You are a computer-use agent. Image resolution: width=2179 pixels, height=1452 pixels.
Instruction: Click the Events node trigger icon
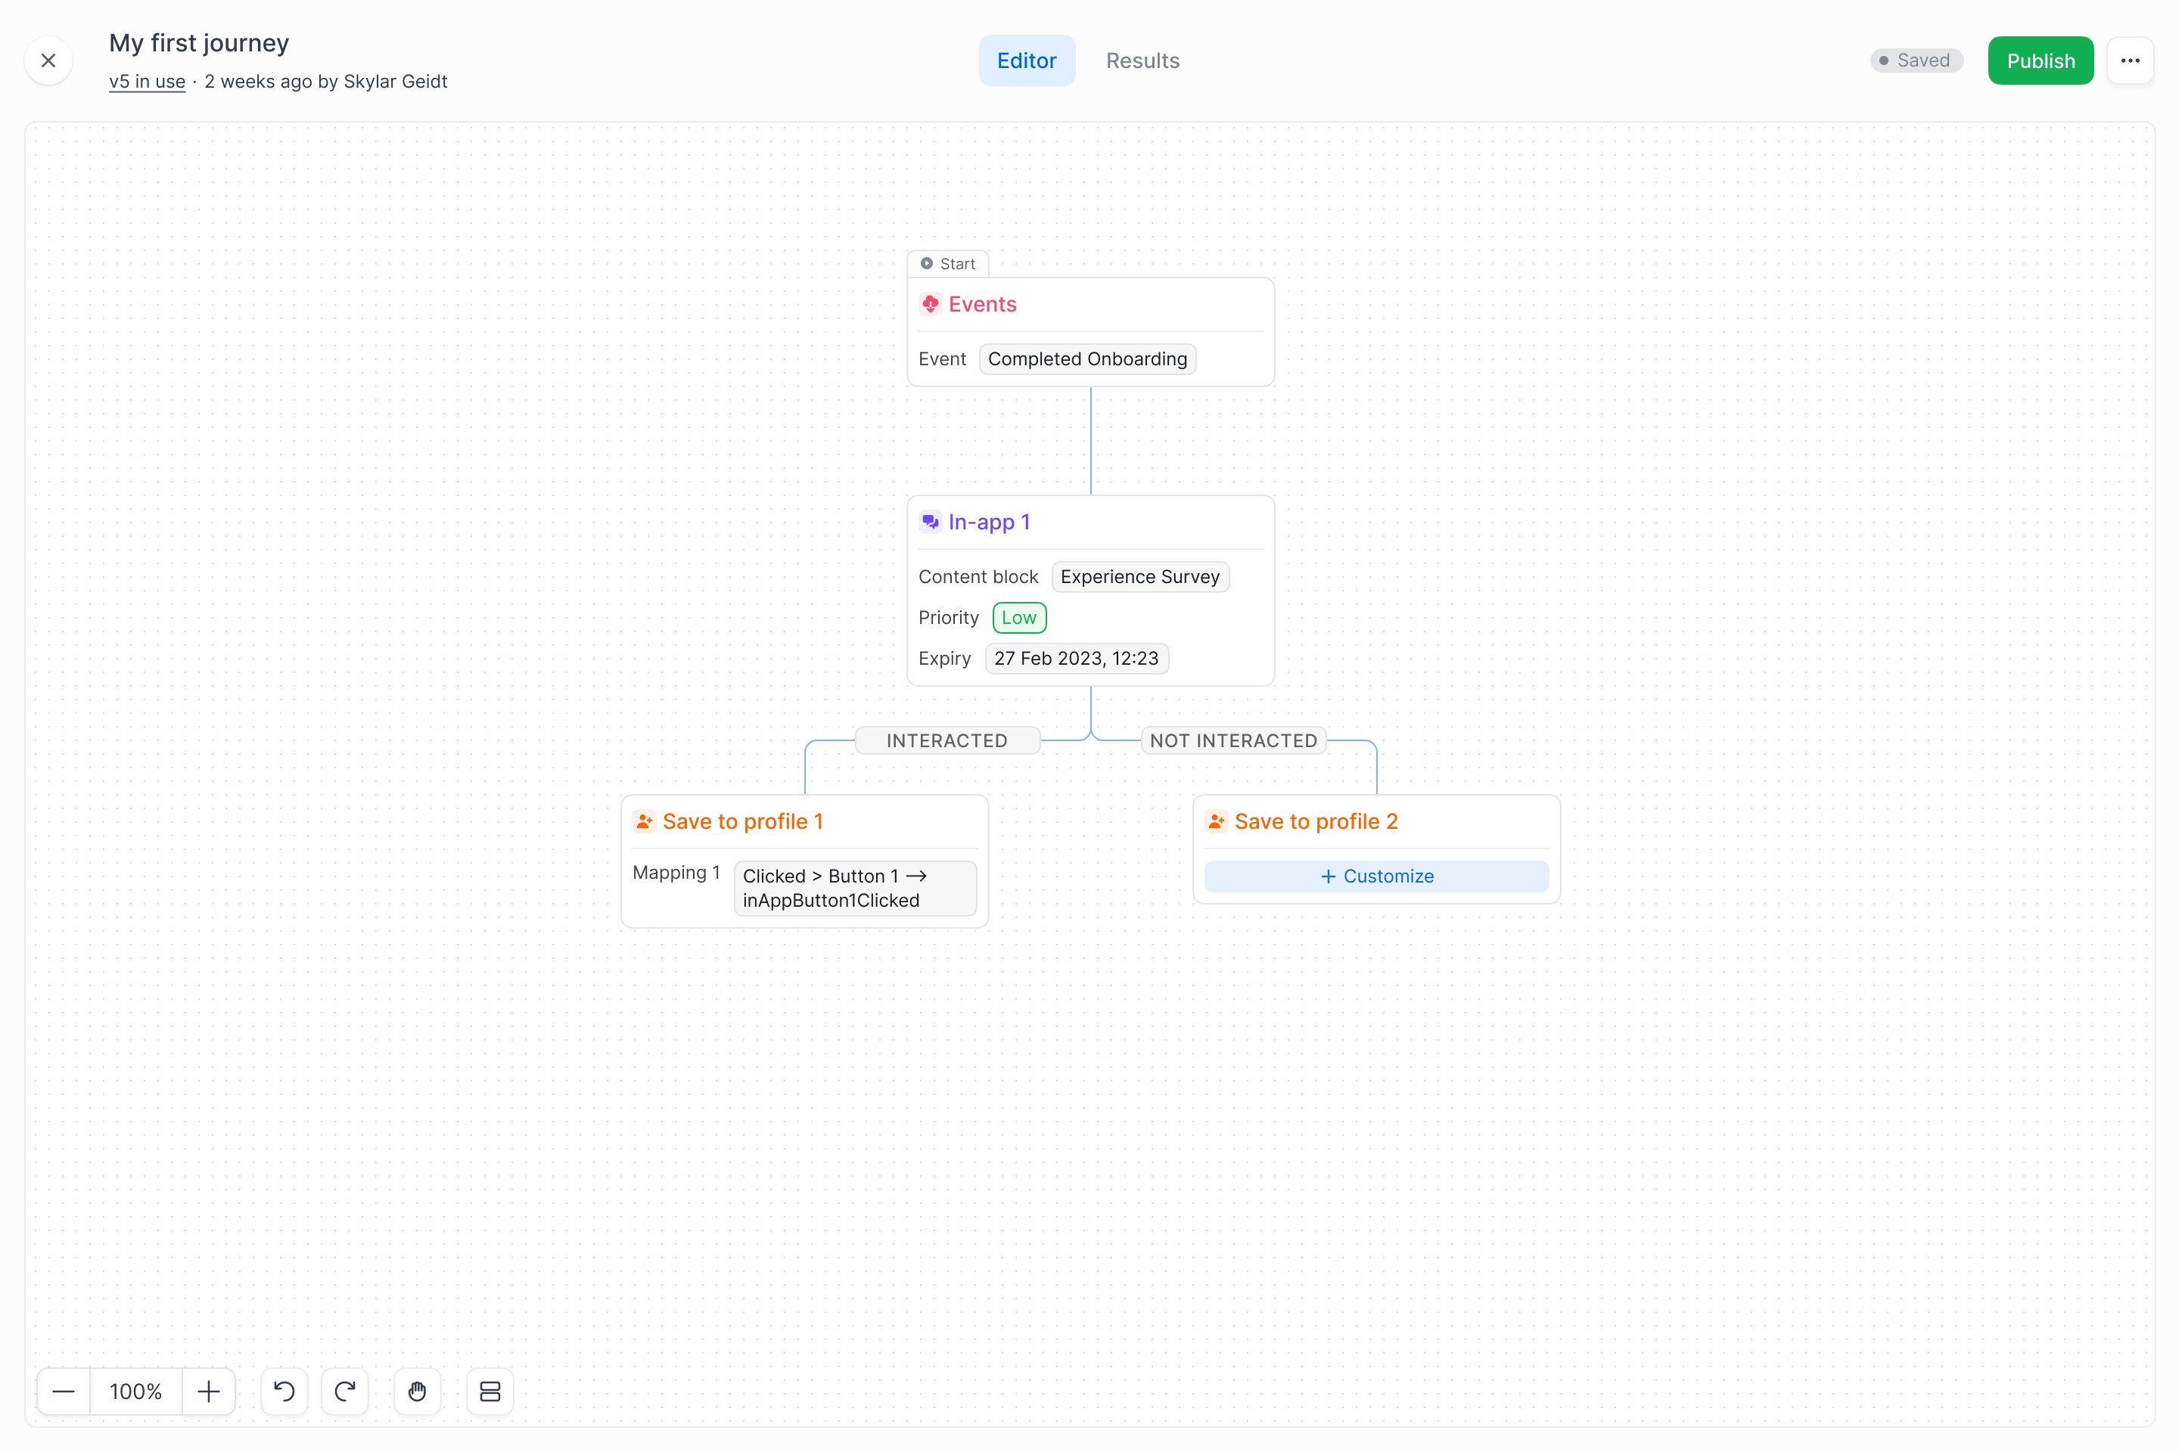point(930,305)
